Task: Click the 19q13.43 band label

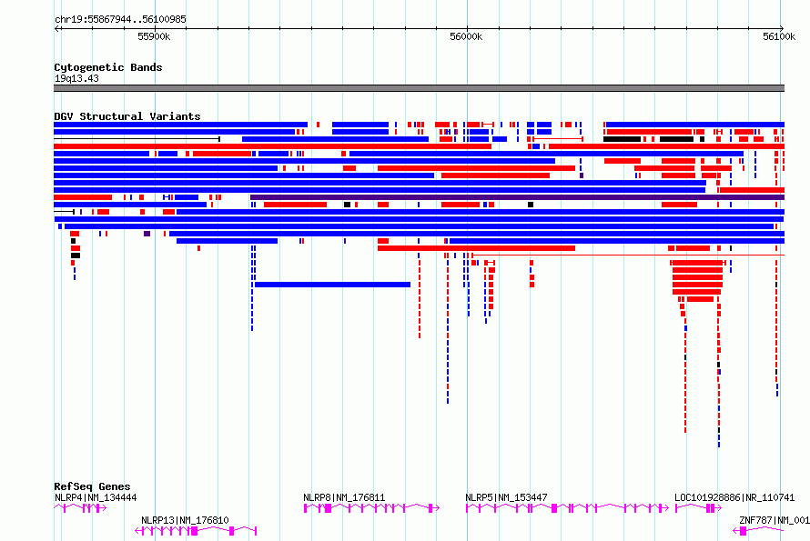Action: pos(76,78)
